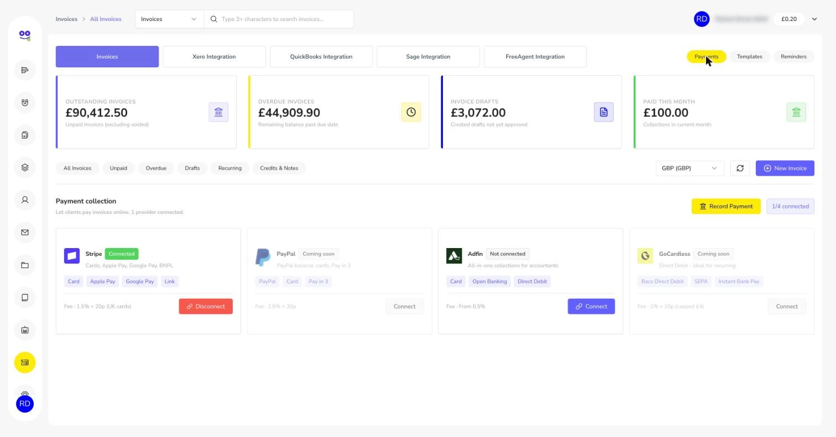The image size is (836, 437).
Task: Click the All Invoices breadcrumb link
Action: [106, 19]
